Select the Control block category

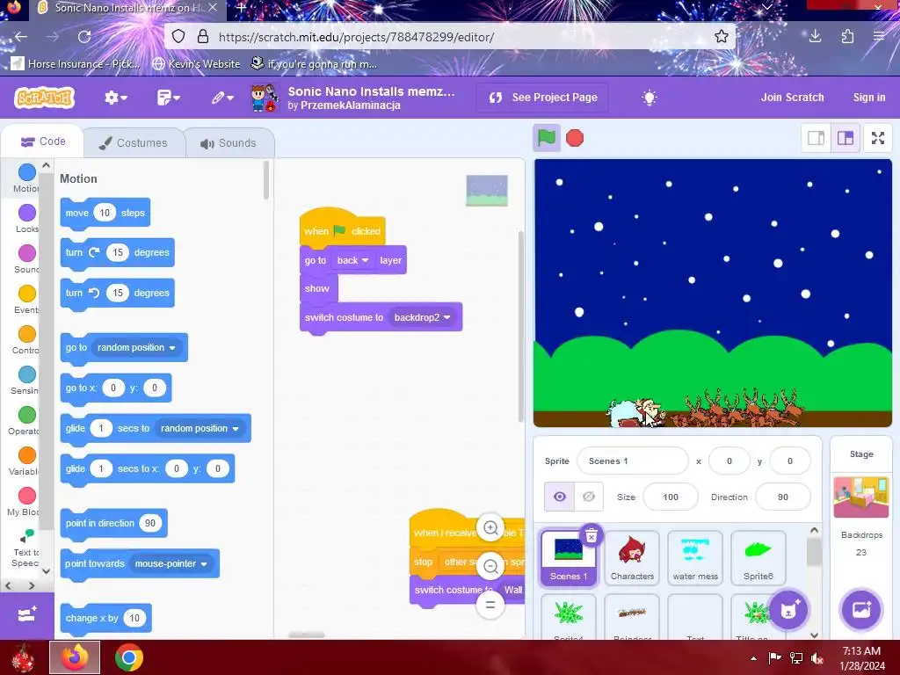[x=26, y=340]
